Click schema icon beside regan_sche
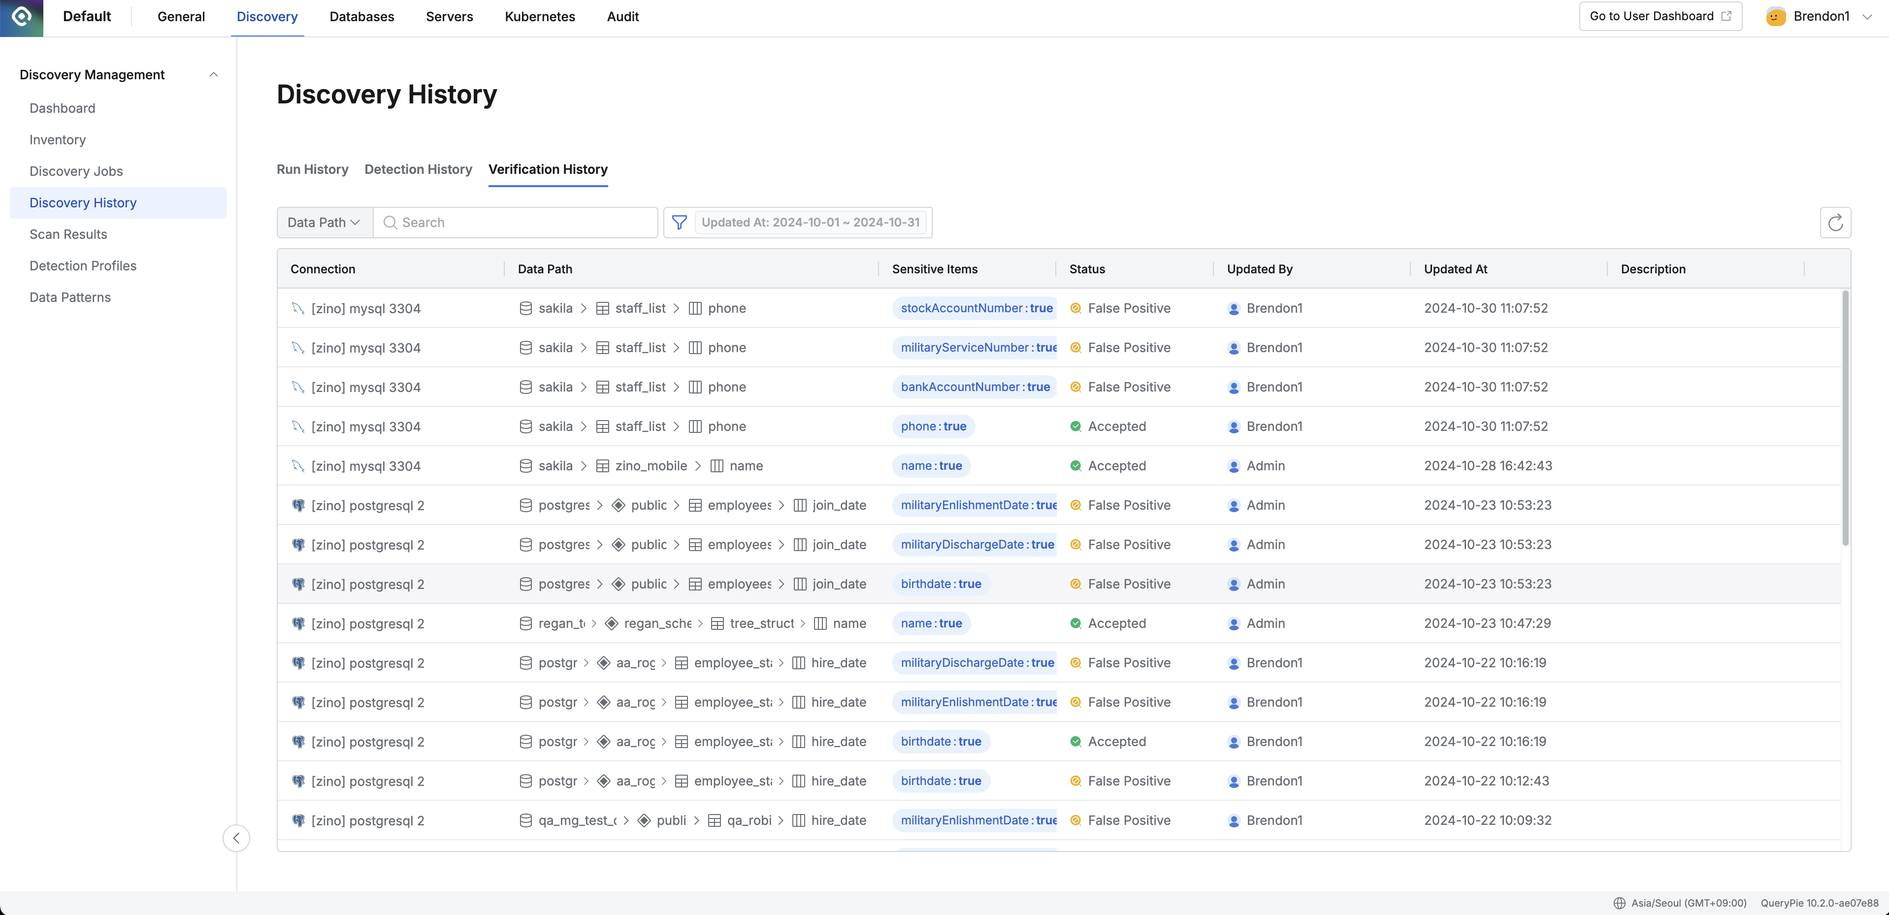 (612, 624)
